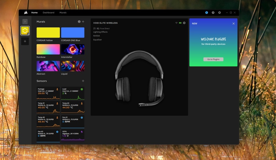
Task: Add a new profile with sidebar plus
Action: pyautogui.click(x=25, y=41)
